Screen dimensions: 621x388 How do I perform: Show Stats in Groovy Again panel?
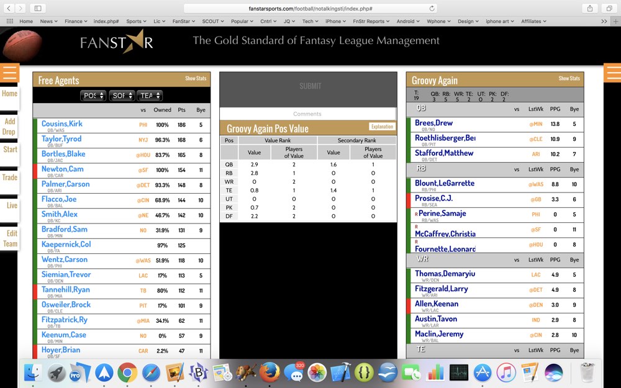click(569, 78)
